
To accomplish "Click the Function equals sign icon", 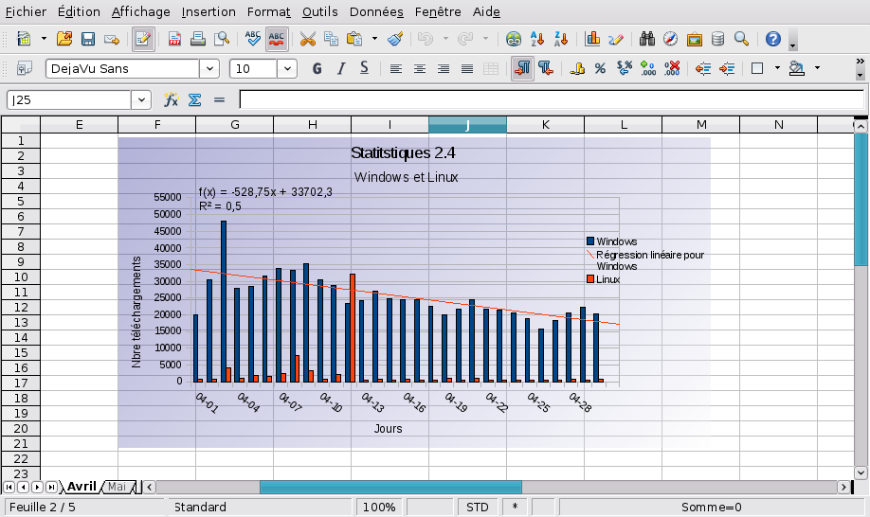I will coord(219,99).
